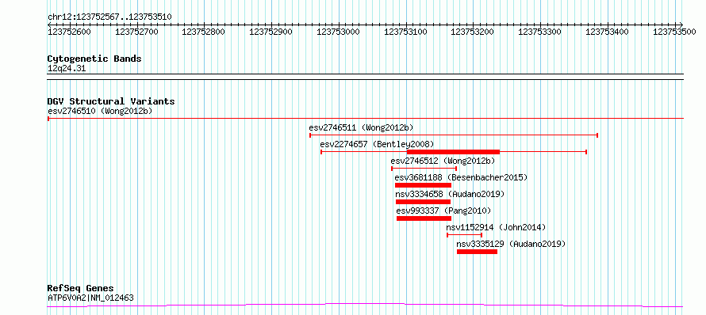Click the esv993337 (Pang2010) red bar

[424, 218]
